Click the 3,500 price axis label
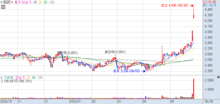The width and height of the screenshot is (220, 104). click(209, 60)
